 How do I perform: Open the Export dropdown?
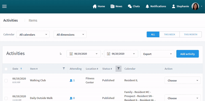157,54
